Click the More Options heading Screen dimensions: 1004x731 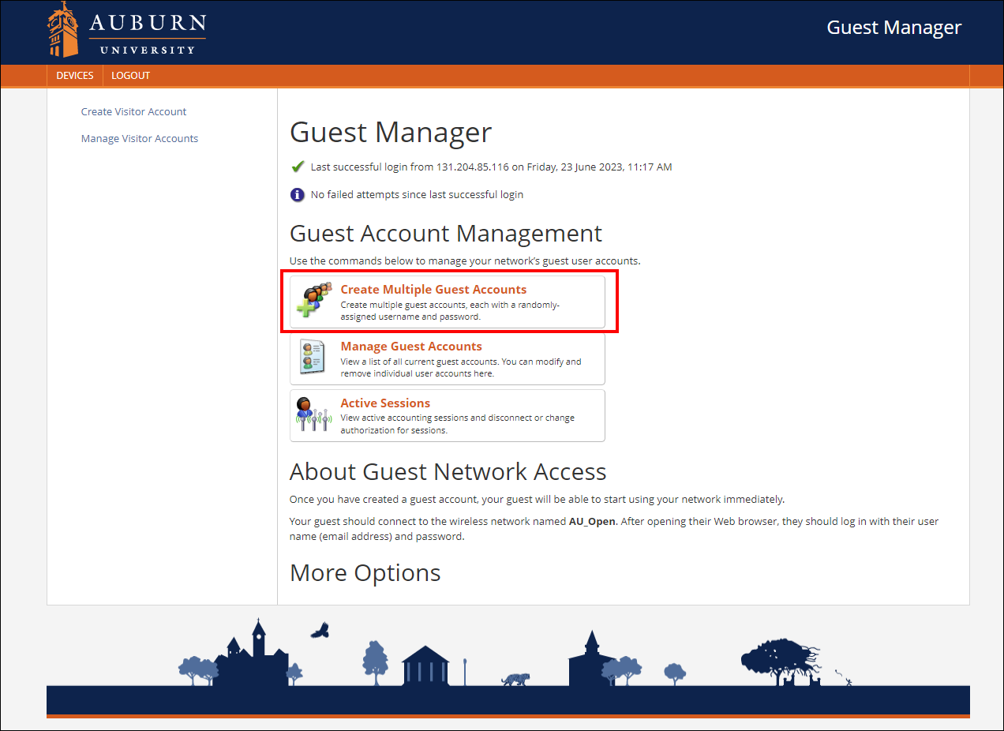(x=365, y=573)
